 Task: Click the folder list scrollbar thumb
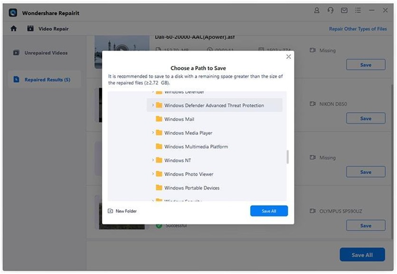287,157
